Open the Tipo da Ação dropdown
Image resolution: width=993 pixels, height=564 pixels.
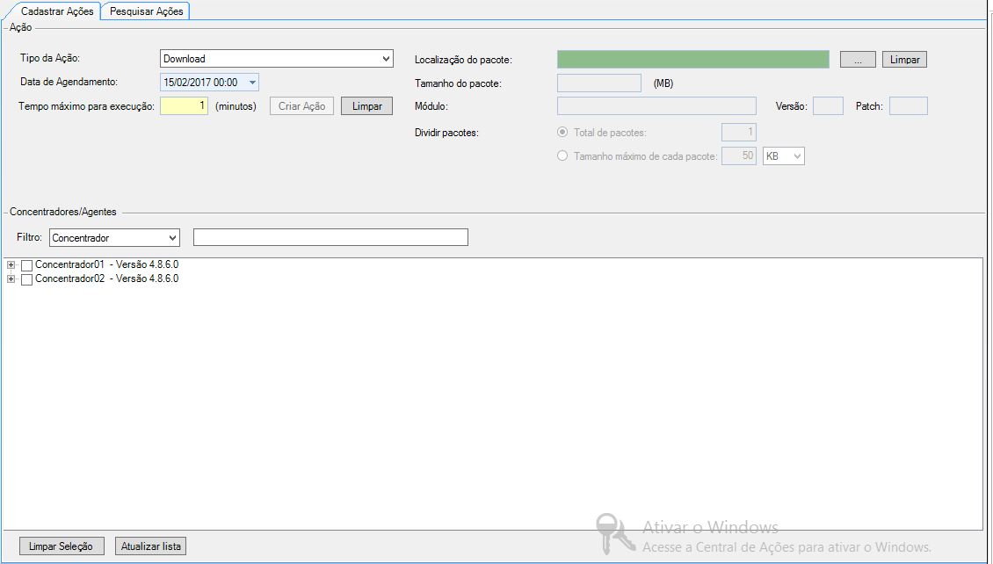277,59
